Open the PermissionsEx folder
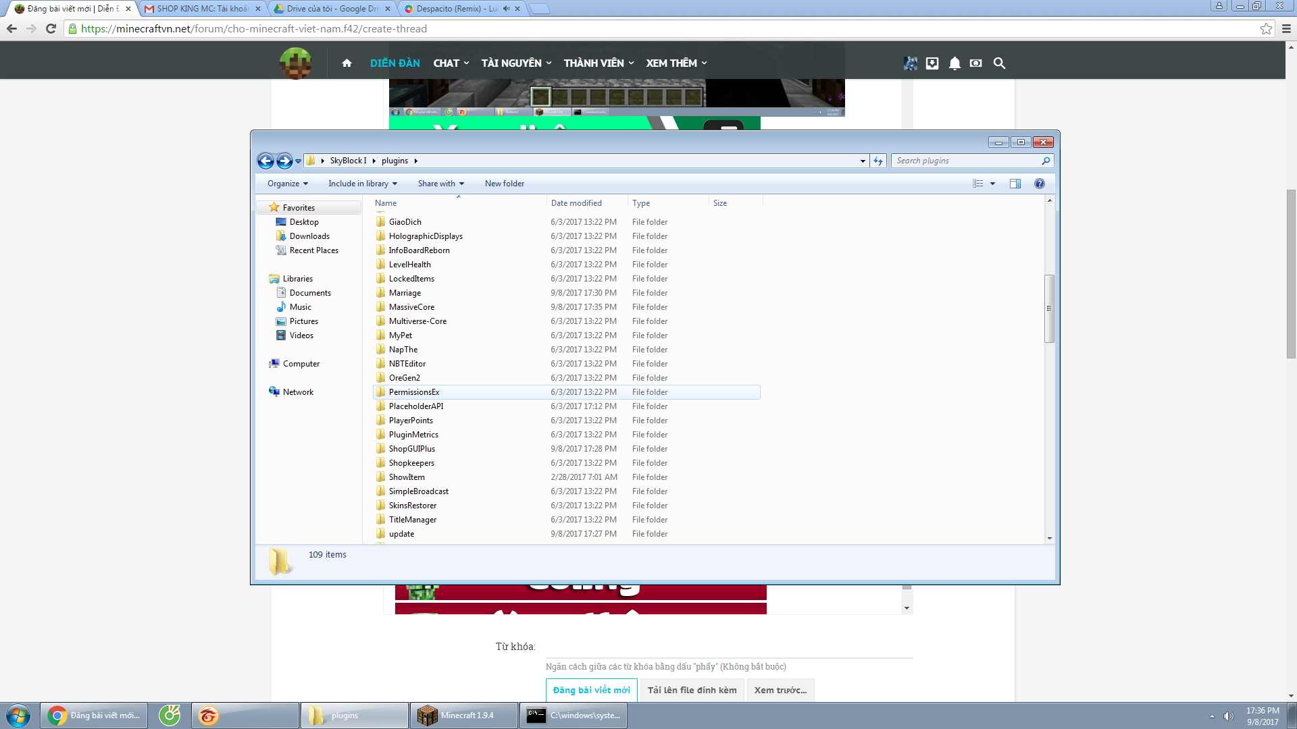 tap(414, 392)
